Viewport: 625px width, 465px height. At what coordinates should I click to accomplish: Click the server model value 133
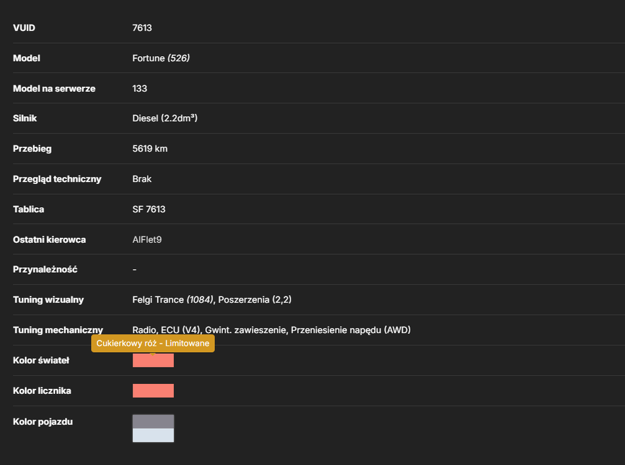(139, 89)
